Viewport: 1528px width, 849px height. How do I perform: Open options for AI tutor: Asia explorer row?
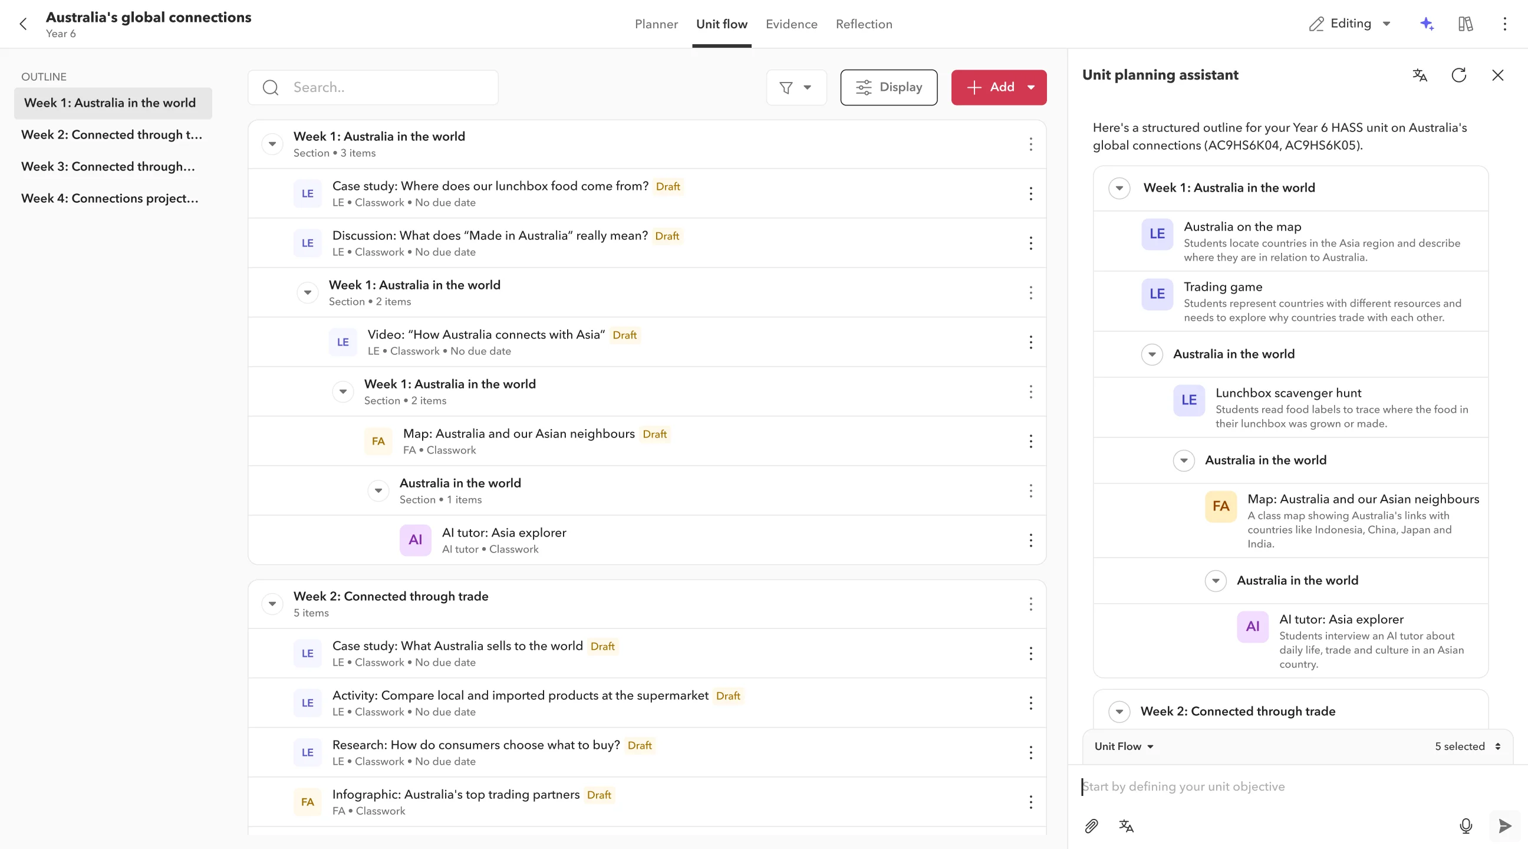[1031, 541]
